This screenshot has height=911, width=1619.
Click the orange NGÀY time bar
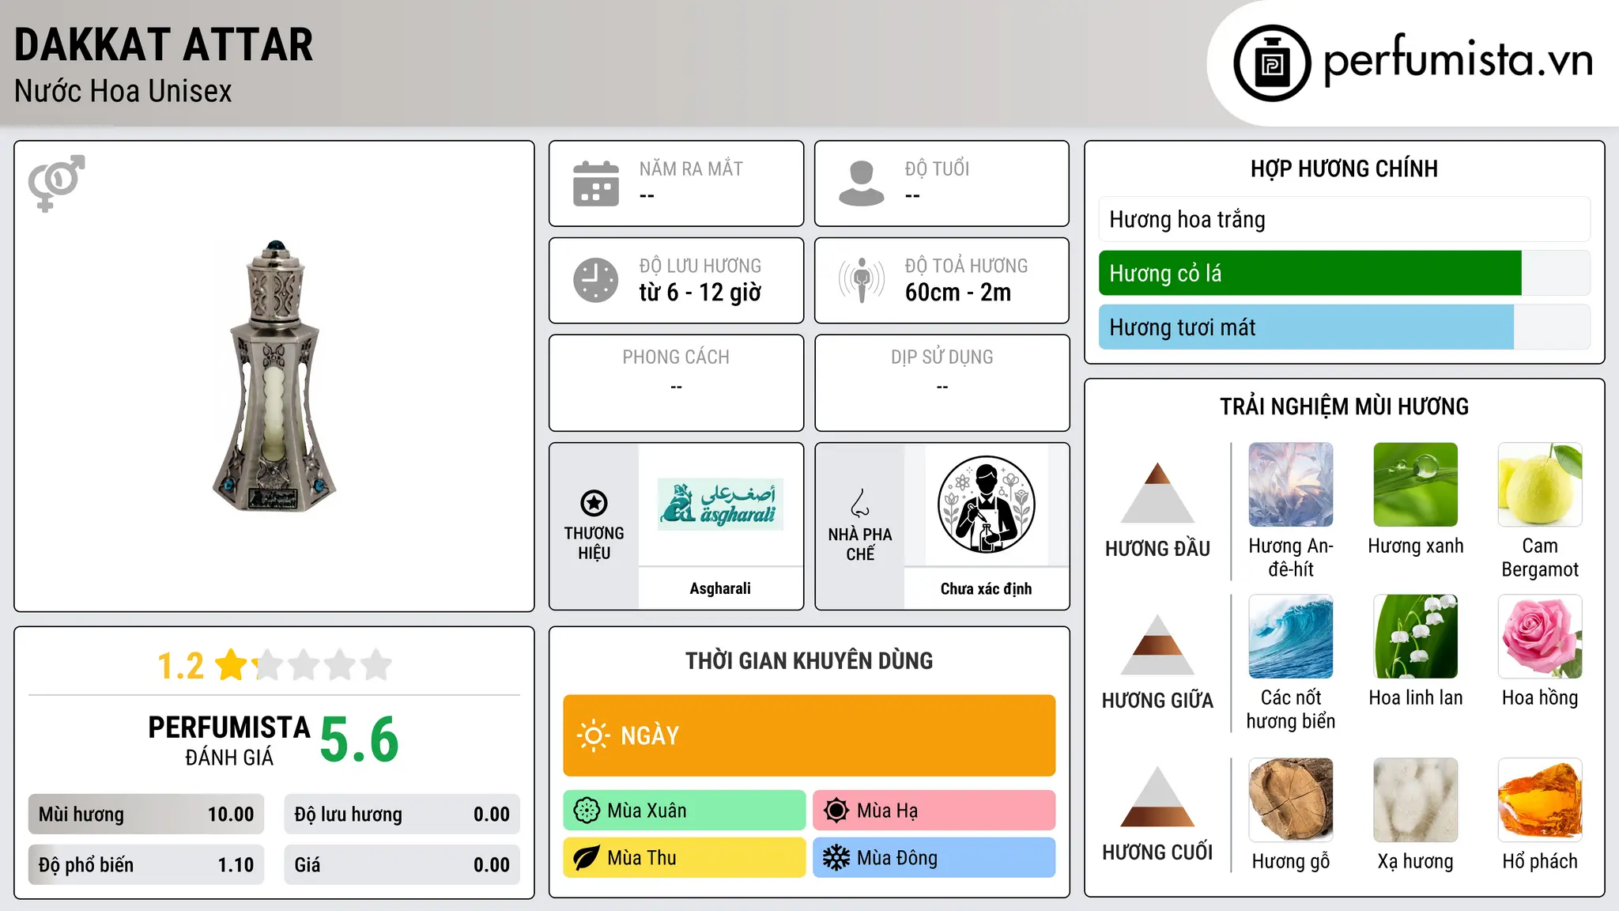[809, 735]
